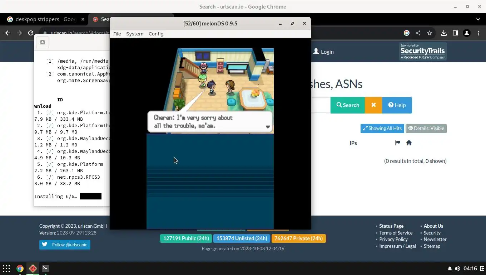Open notifications bell in system tray

click(x=450, y=269)
